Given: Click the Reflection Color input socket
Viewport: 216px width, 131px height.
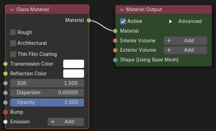Looking at the screenshot, I should point(5,74).
